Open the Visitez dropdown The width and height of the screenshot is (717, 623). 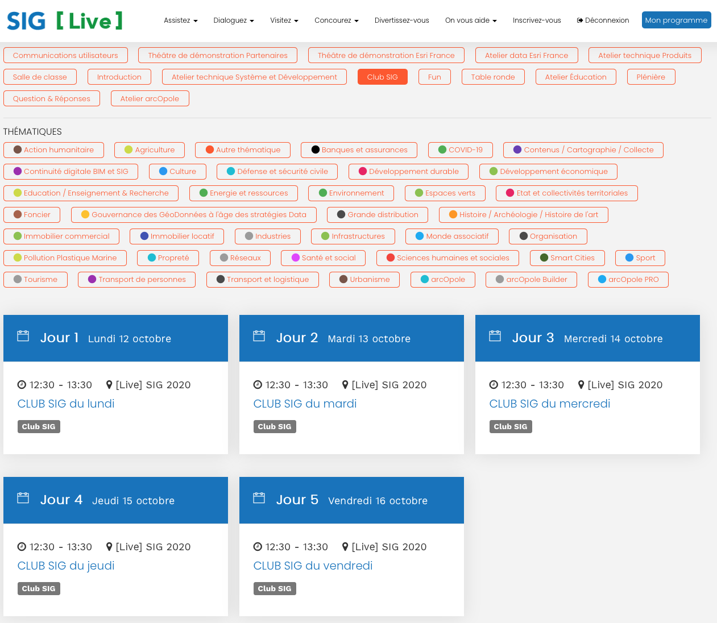coord(284,20)
